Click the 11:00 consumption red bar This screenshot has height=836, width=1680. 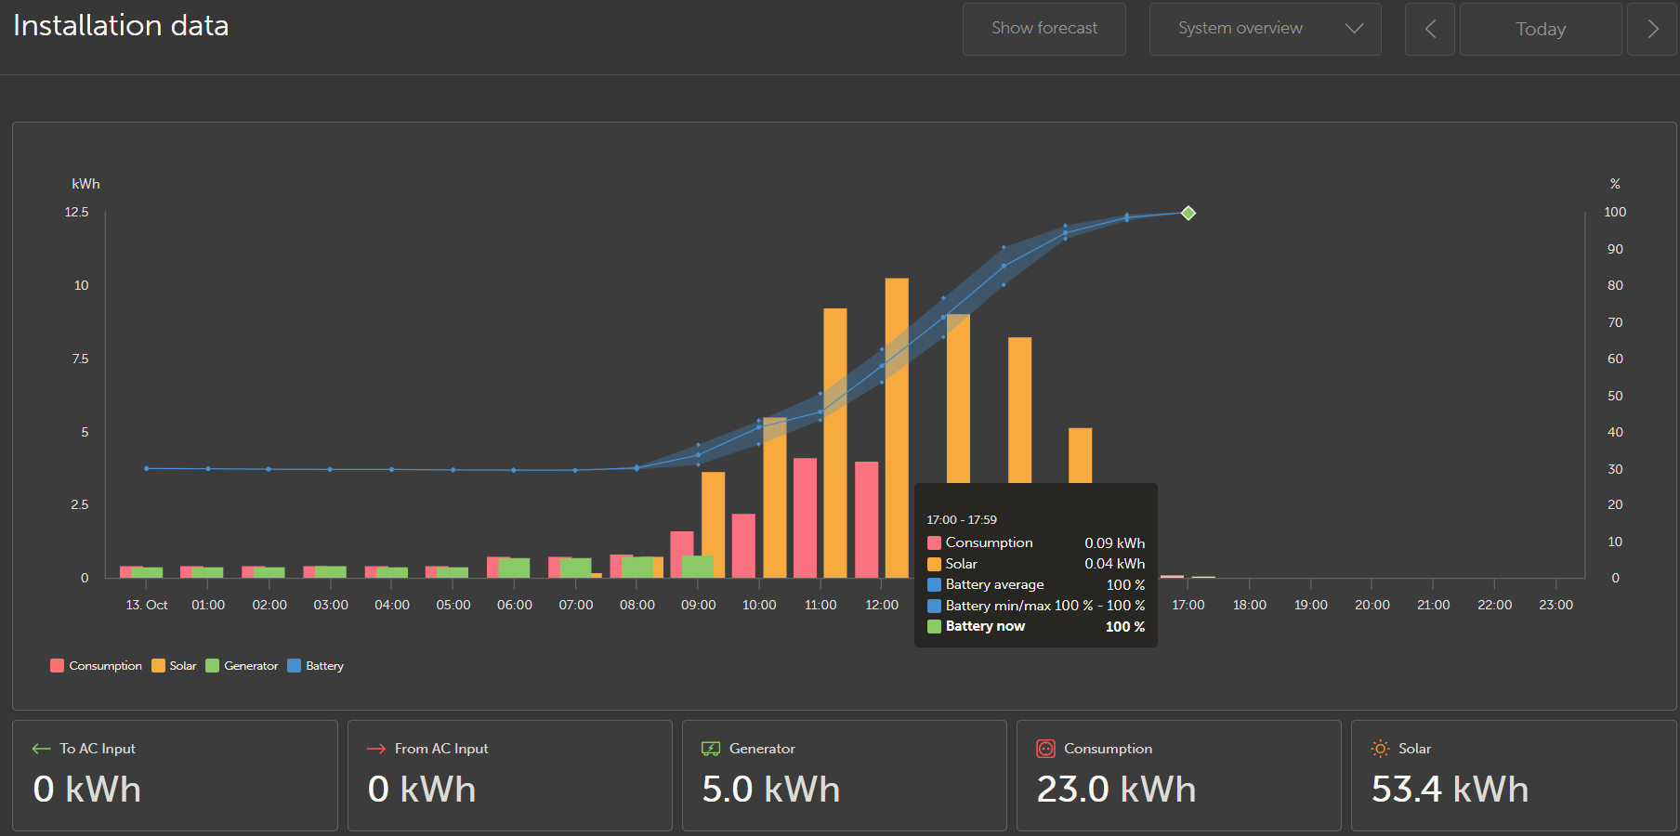click(x=805, y=517)
